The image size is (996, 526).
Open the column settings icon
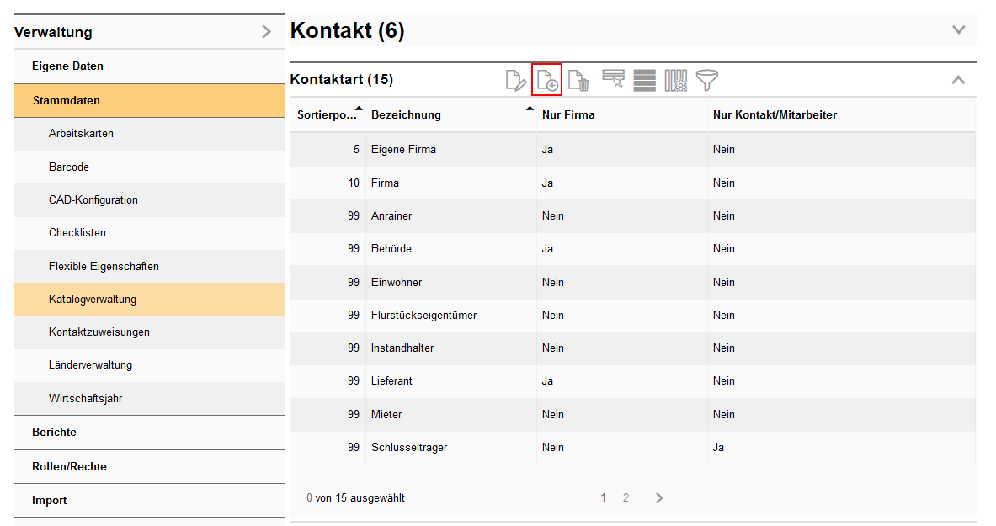click(675, 79)
